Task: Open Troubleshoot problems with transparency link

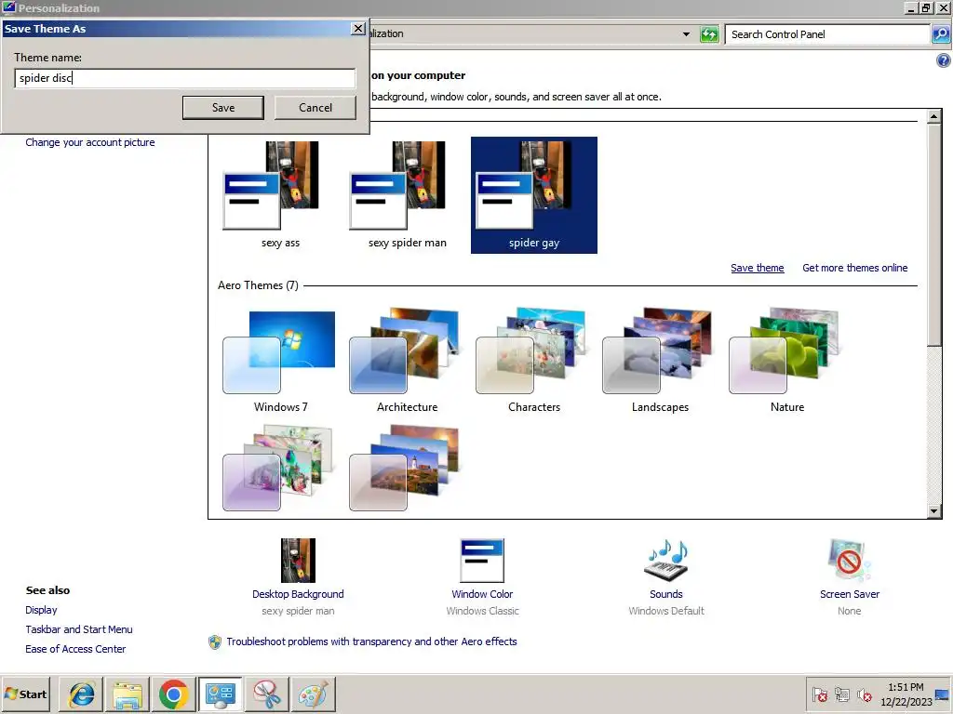Action: [371, 641]
